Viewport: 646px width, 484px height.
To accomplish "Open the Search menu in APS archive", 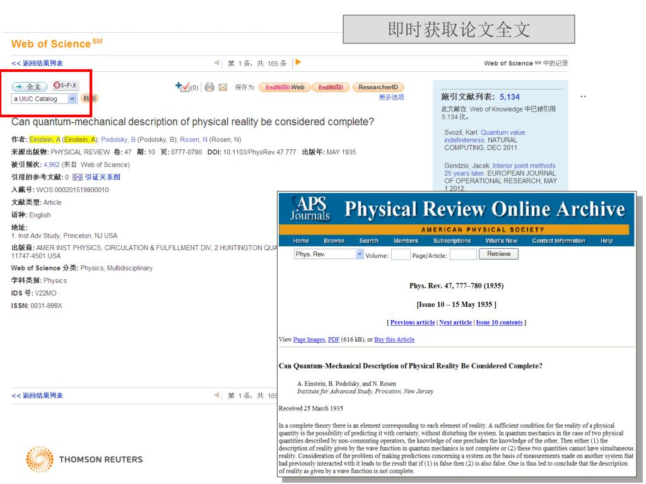I will pyautogui.click(x=368, y=241).
